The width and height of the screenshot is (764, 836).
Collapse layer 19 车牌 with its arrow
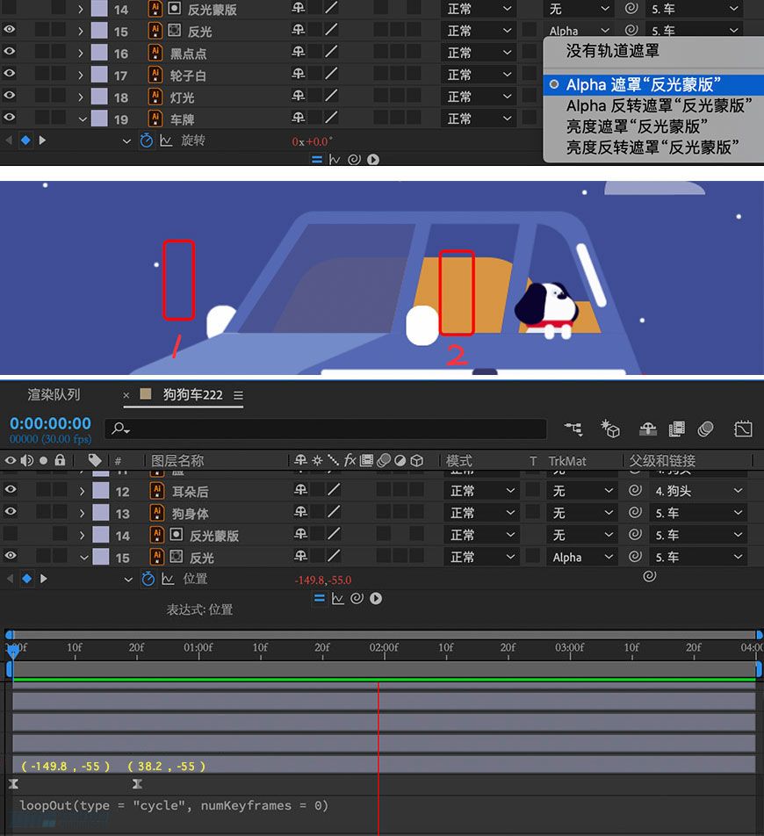coord(82,119)
